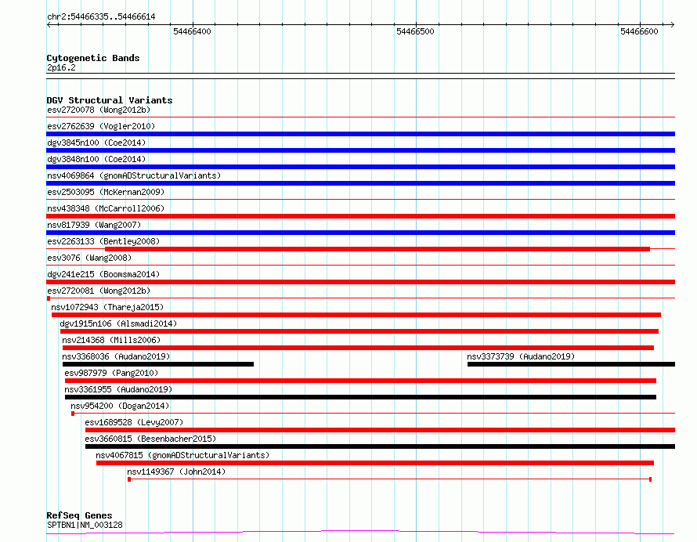697x542 pixels.
Task: Click nsv954200 (Dogan2014) label
Action: coord(120,406)
